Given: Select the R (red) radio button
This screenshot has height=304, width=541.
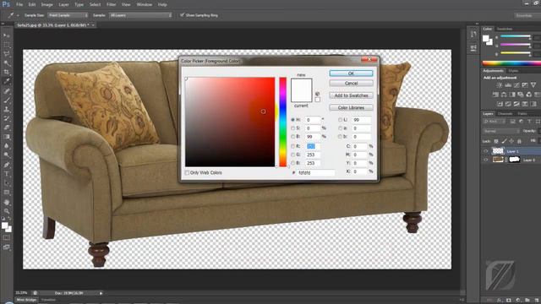Looking at the screenshot, I should (x=293, y=146).
